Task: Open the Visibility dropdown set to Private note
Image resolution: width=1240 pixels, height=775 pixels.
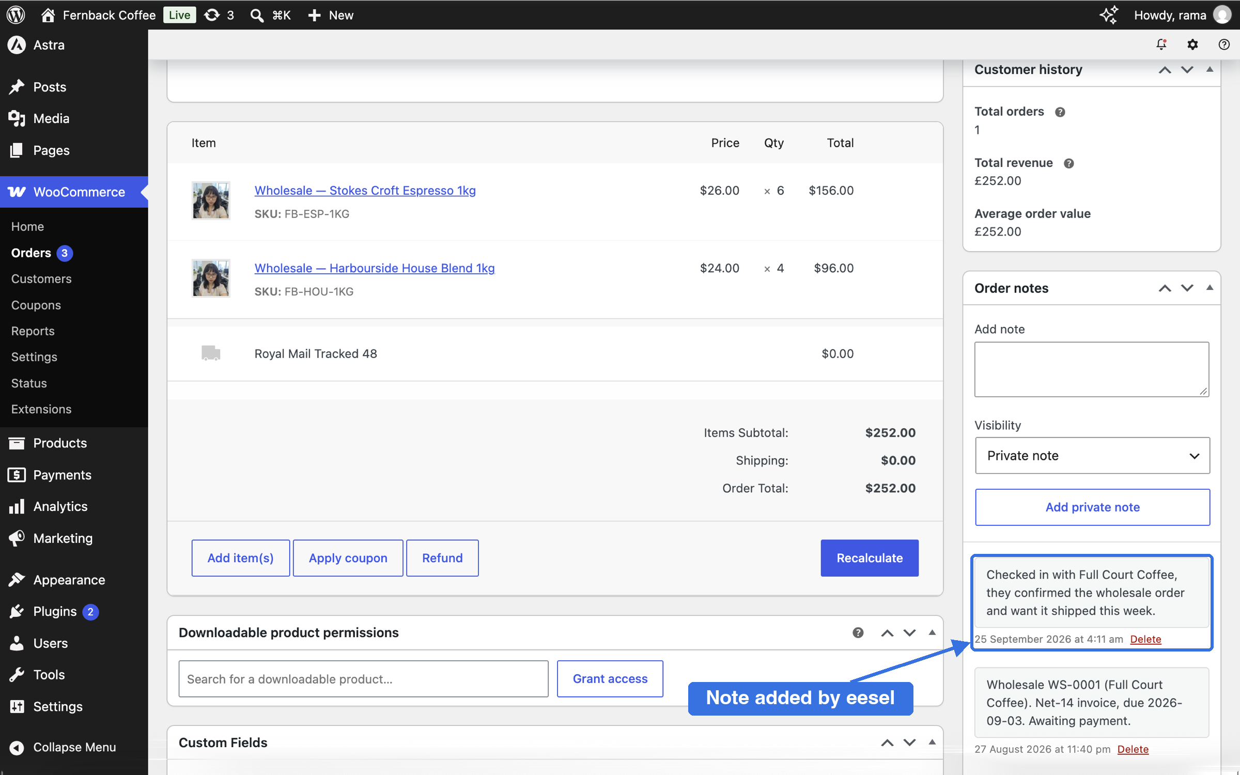Action: tap(1092, 456)
